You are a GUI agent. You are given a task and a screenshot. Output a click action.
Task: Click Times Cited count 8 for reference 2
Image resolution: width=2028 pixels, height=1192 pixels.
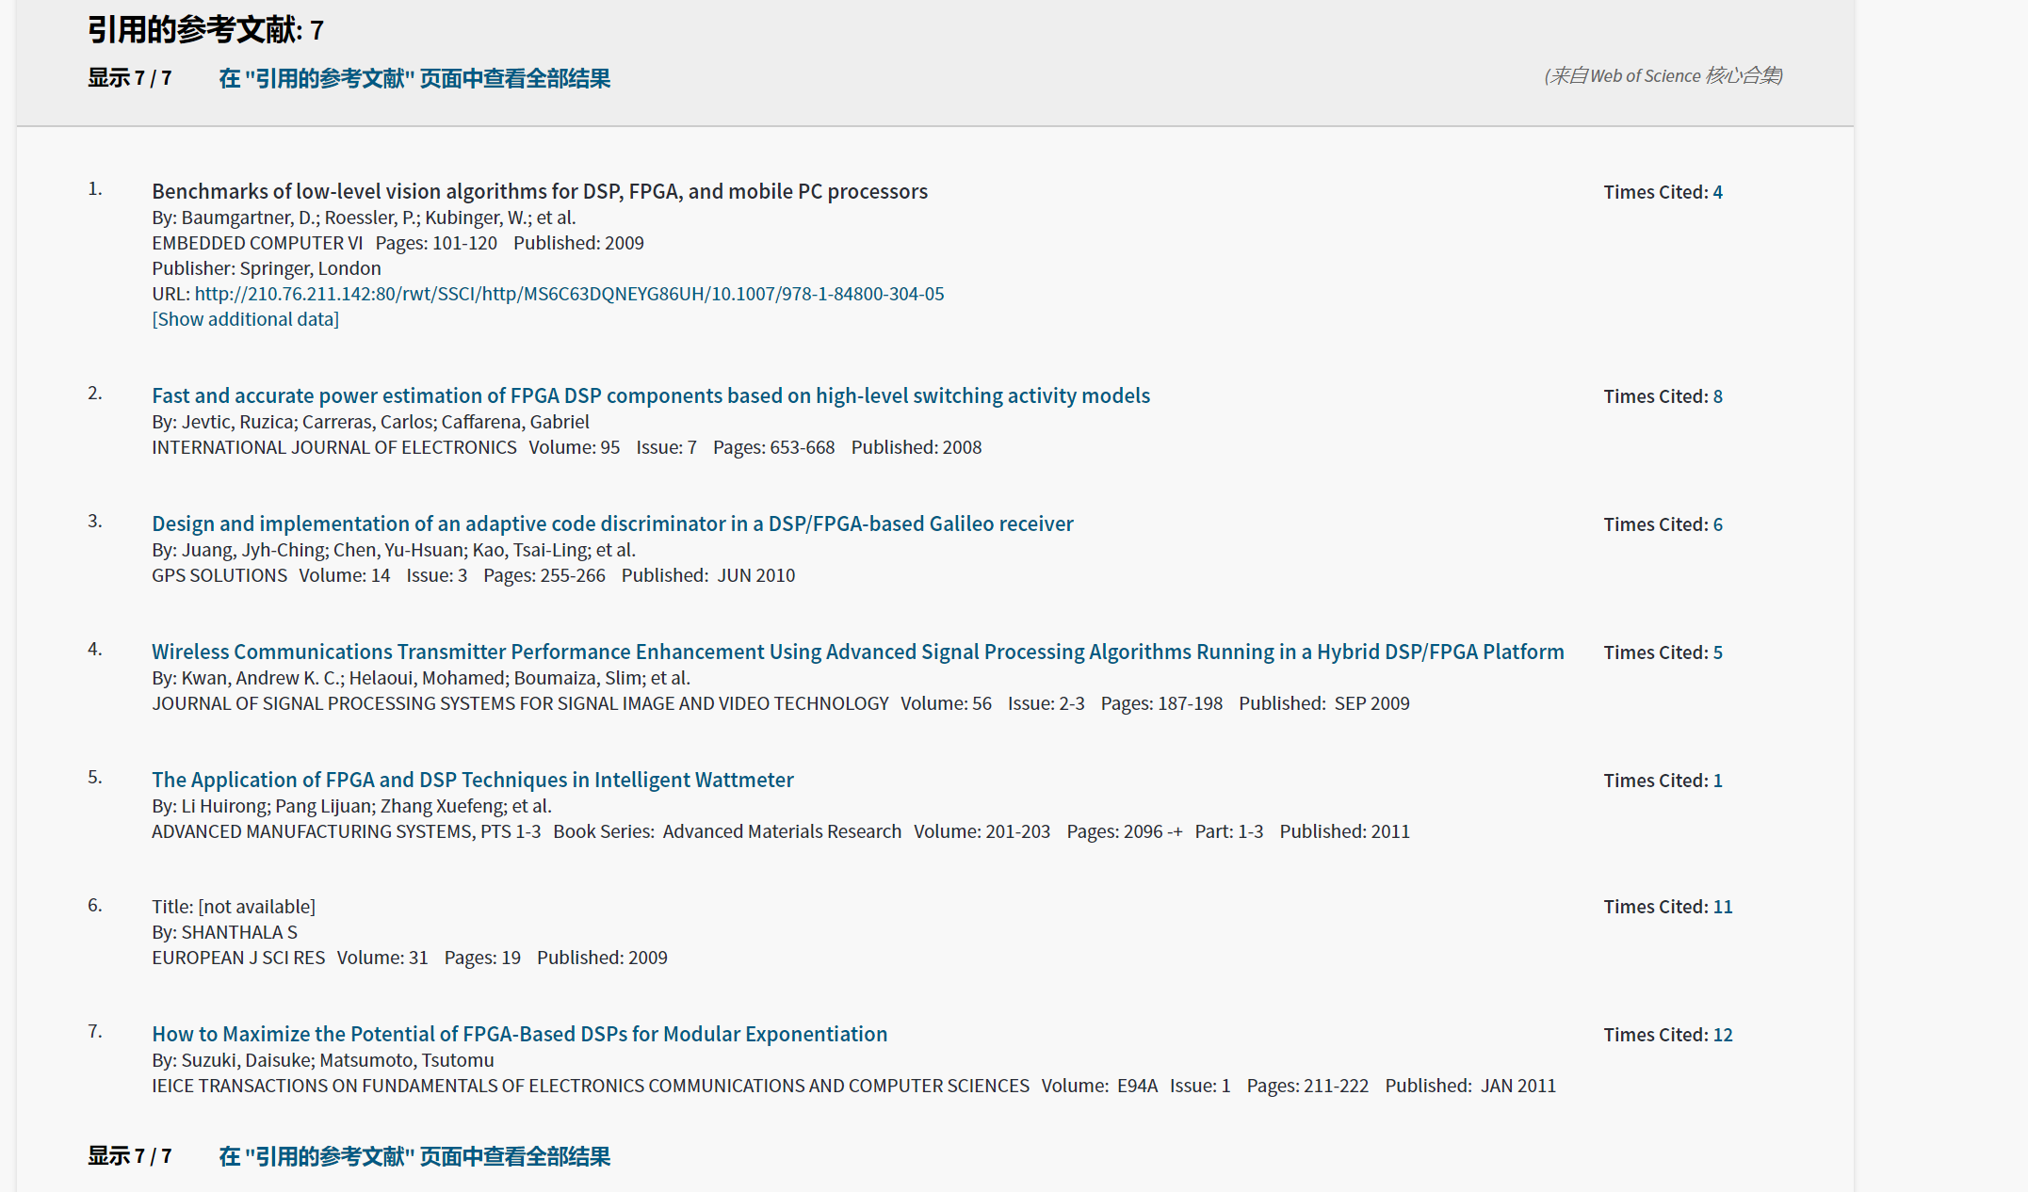[1717, 396]
